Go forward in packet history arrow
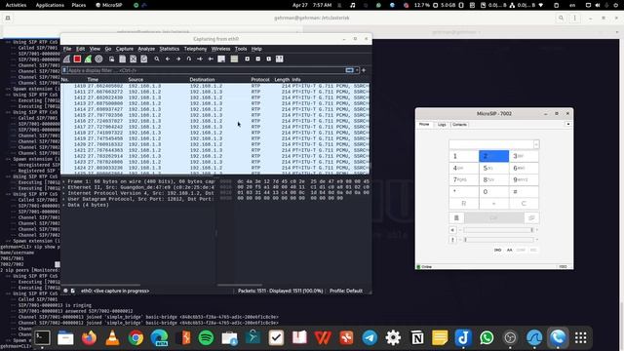Screen dimensions: 624x351 tap(178, 58)
